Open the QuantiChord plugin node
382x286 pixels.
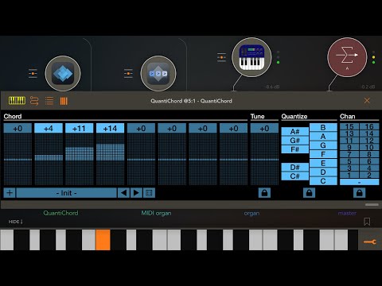click(x=63, y=73)
